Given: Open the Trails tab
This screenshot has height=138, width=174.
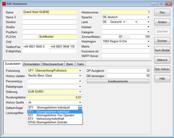Looking at the screenshot, I should (x=80, y=64).
